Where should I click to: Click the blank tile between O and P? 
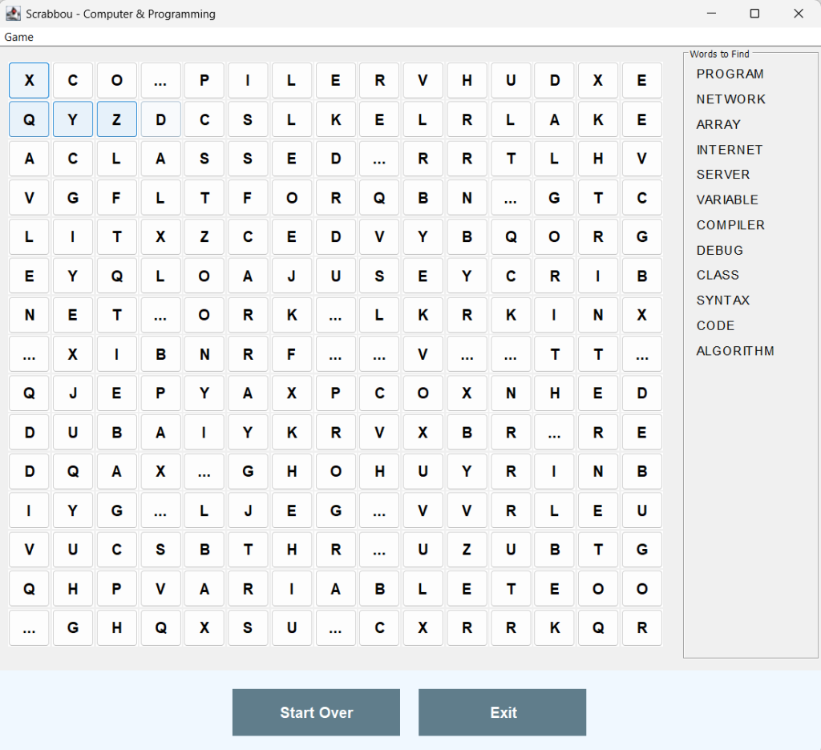[160, 80]
